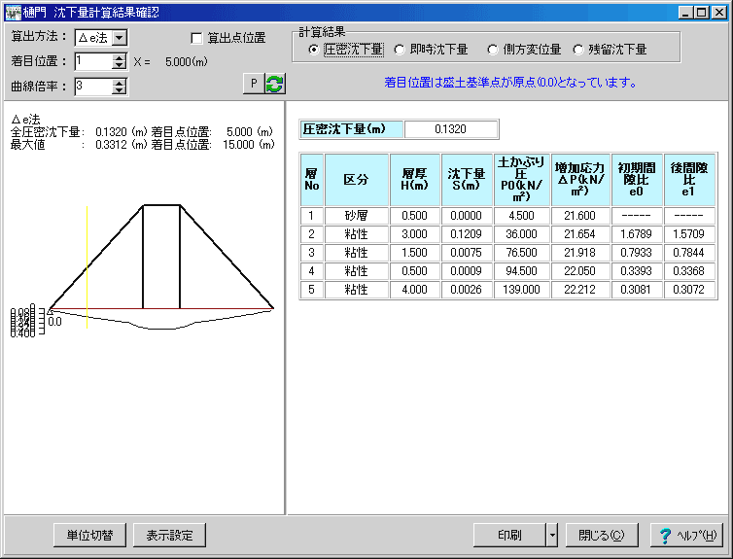
Task: Click the 初期間隙比 e0 column header
Action: pos(637,180)
